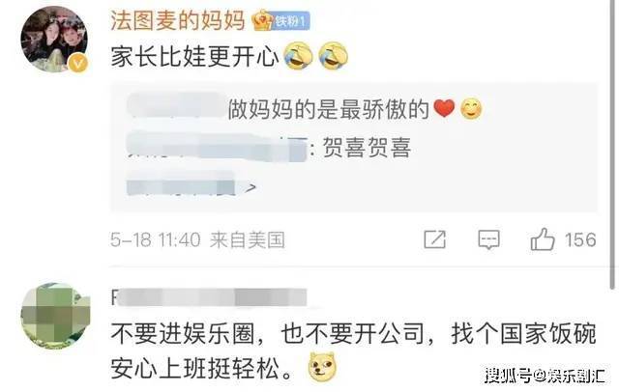Screen dimensions: 619x392
Task: Click the reply 贺喜贺喜
Action: tap(368, 148)
